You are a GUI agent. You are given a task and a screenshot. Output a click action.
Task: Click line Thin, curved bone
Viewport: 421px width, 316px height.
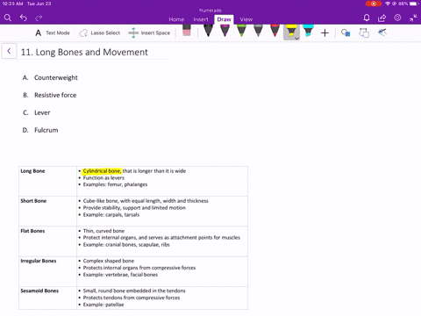point(103,231)
